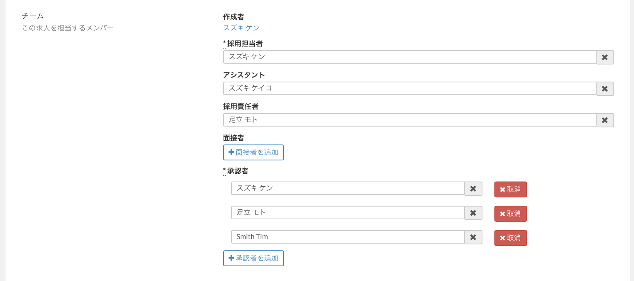Select the Smith Tim approver field
The height and width of the screenshot is (281, 634).
click(348, 237)
